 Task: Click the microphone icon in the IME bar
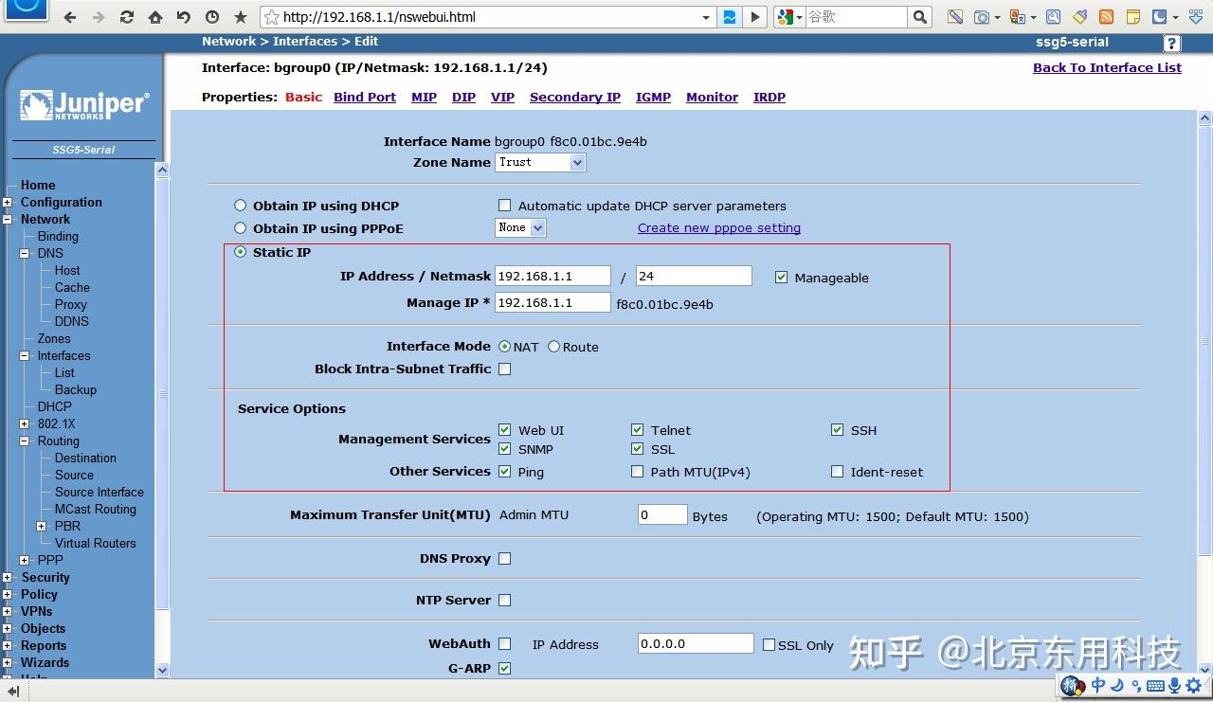point(1174,686)
